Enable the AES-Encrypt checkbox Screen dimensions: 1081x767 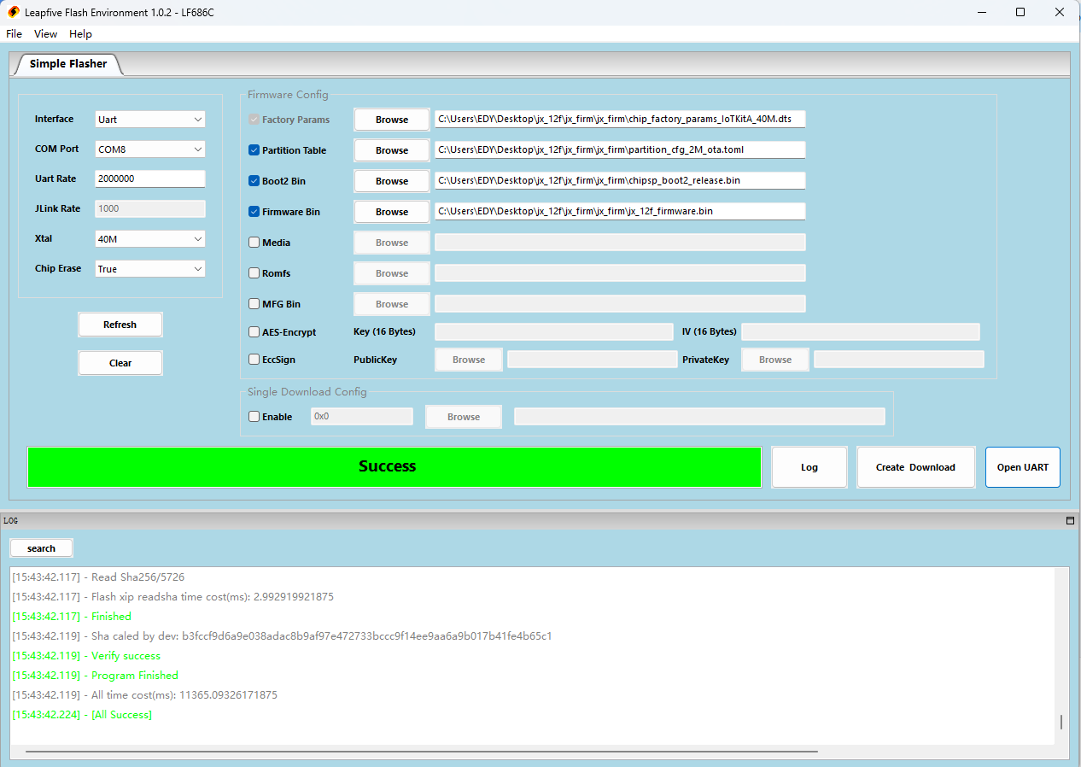pos(254,332)
